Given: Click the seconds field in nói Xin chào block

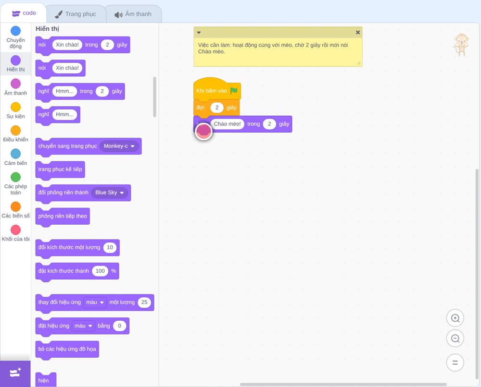Looking at the screenshot, I should click(107, 45).
